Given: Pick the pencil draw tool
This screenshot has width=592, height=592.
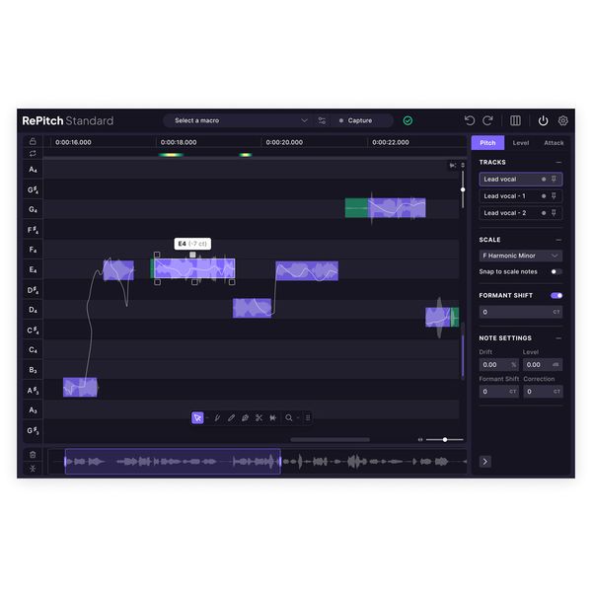Looking at the screenshot, I should pyautogui.click(x=231, y=417).
